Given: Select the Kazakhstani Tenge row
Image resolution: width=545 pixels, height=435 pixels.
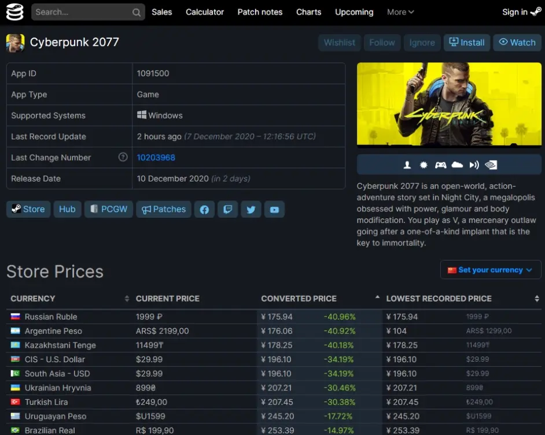Looking at the screenshot, I should 274,345.
